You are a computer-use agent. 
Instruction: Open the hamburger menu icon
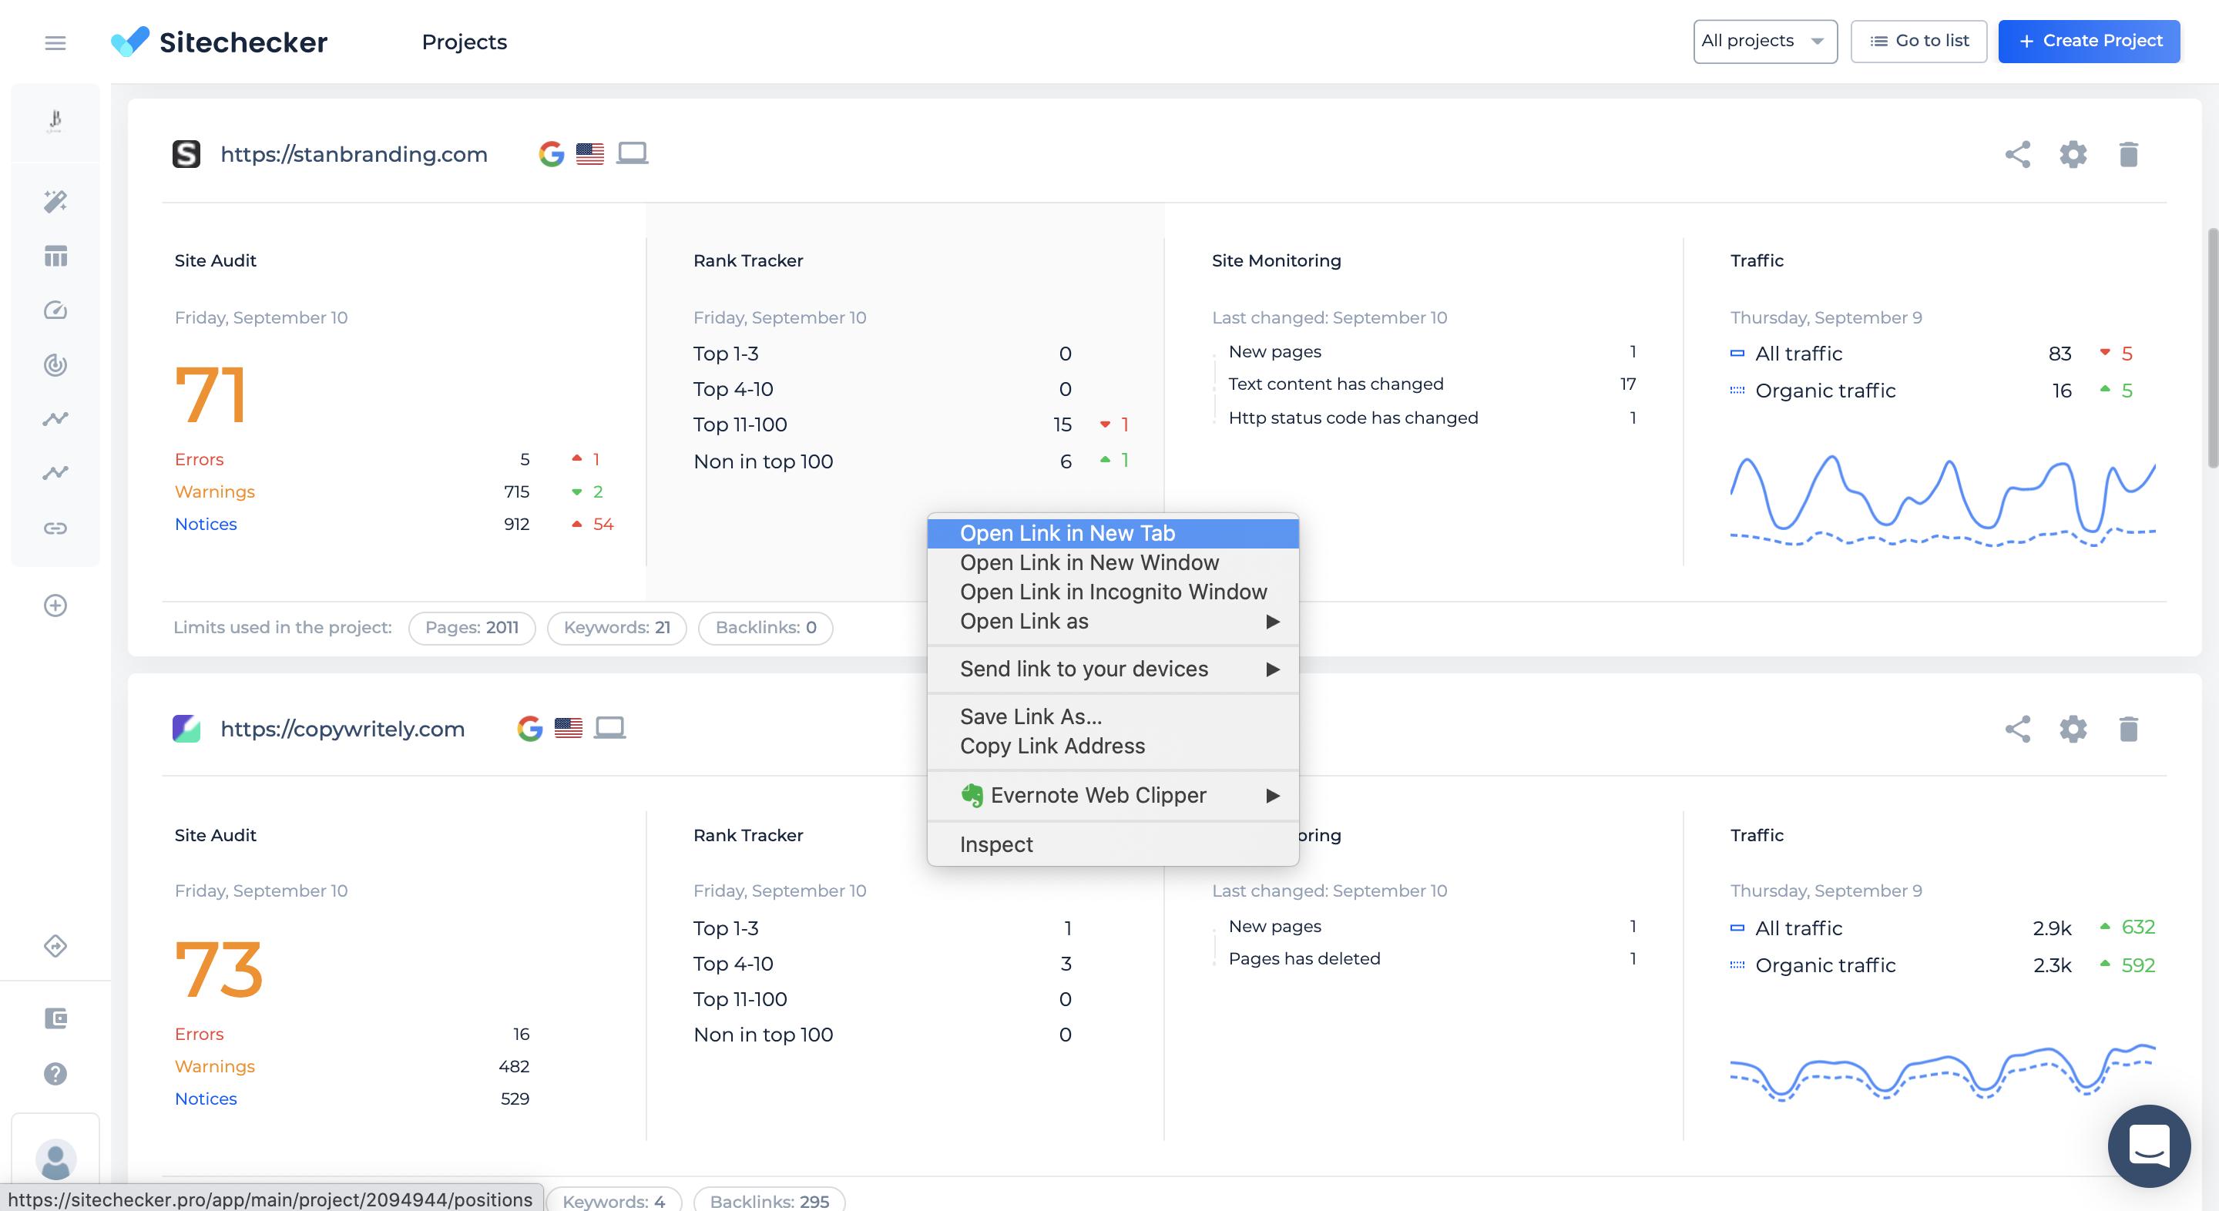[x=55, y=42]
